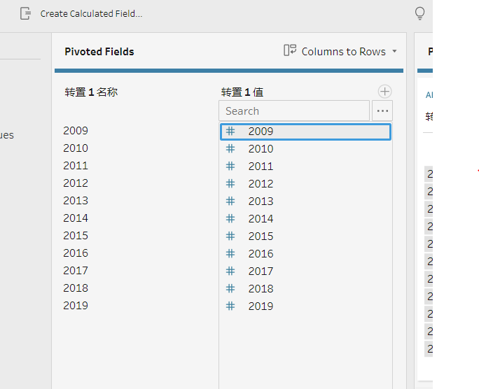Click inside the Search fields box
479x389 pixels.
294,111
